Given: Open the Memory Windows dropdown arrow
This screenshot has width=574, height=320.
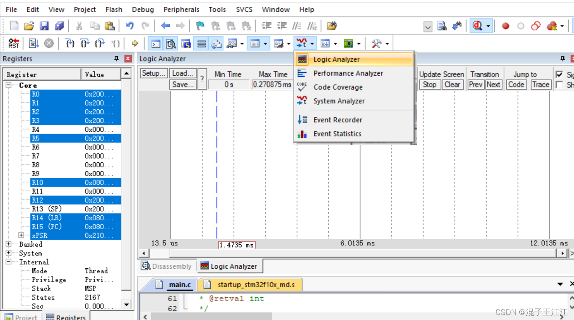Looking at the screenshot, I should (x=266, y=43).
